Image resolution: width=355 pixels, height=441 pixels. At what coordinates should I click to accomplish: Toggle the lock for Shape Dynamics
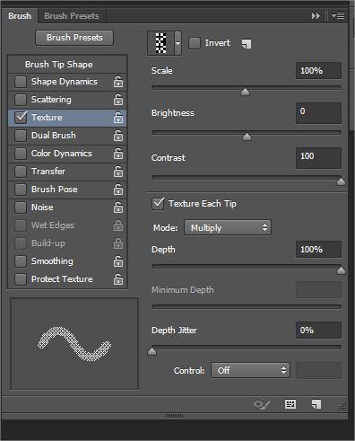point(118,82)
